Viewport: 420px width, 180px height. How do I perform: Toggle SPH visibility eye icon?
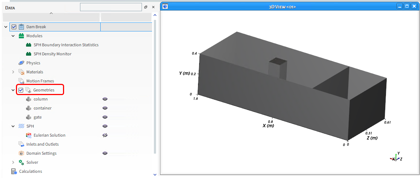click(105, 126)
